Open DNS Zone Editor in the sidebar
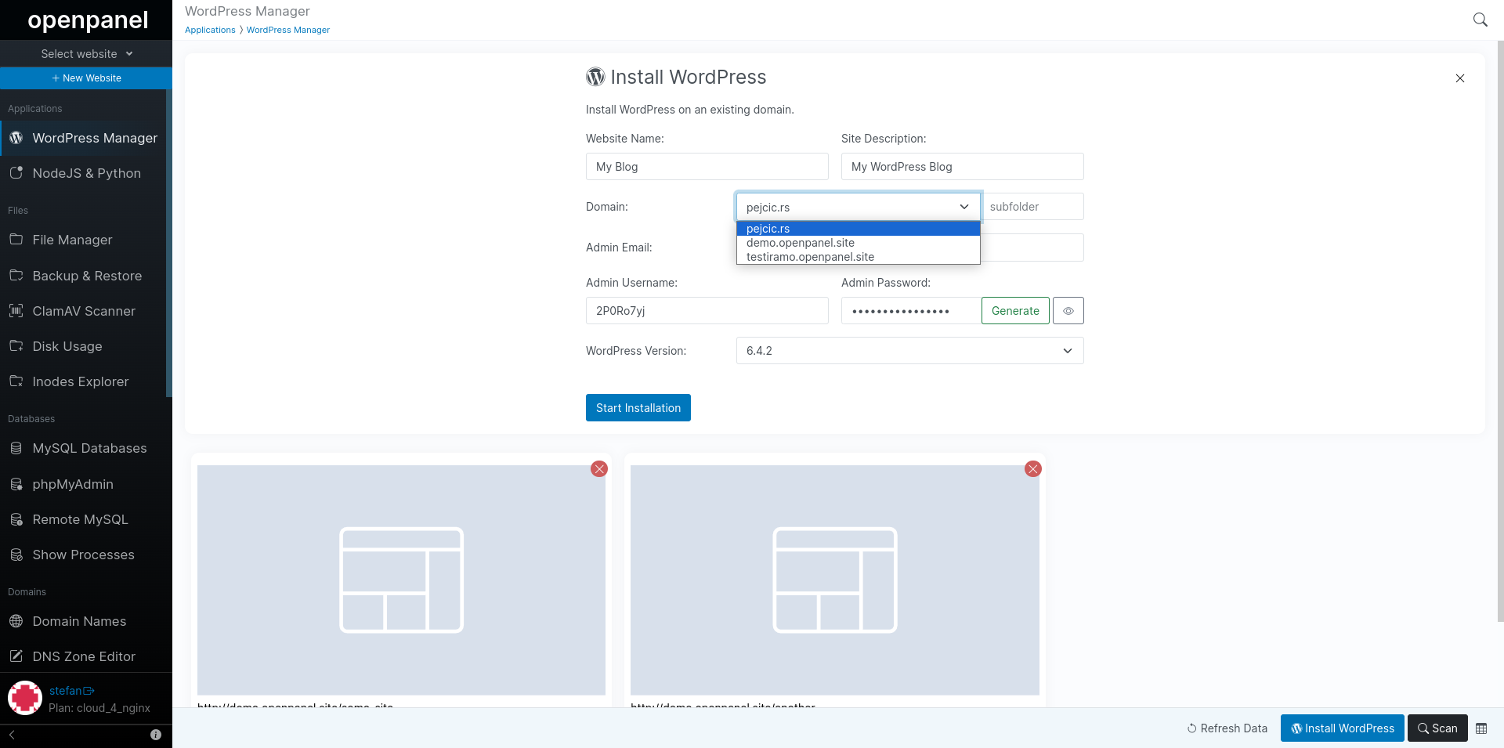 85,656
